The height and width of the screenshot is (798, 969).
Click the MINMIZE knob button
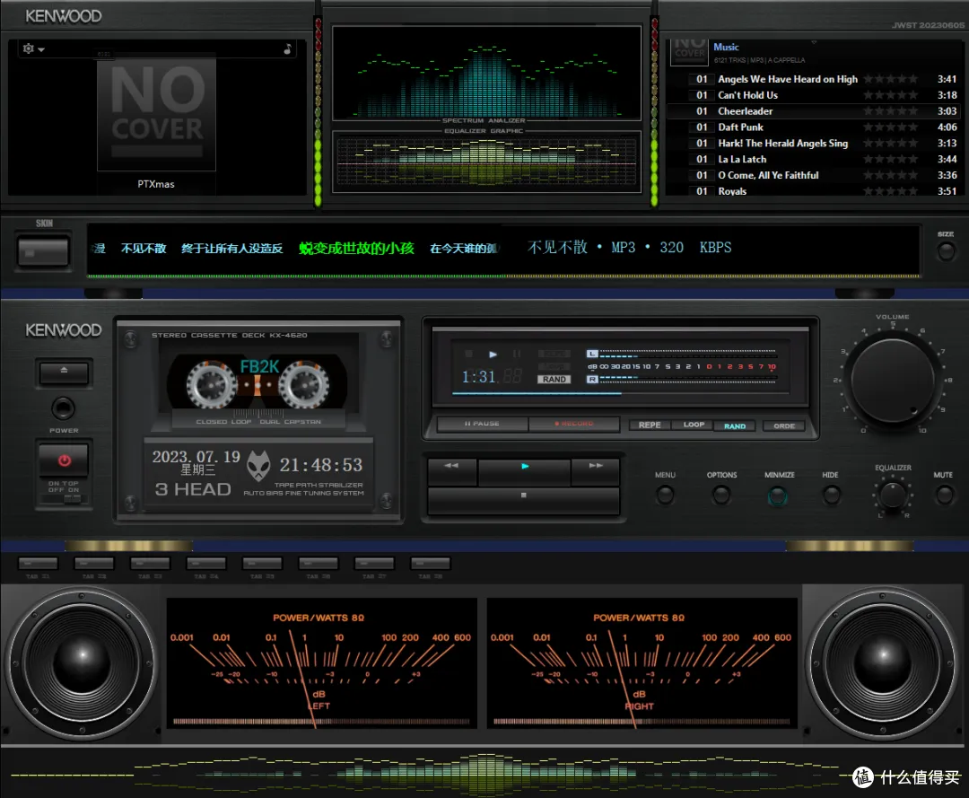pyautogui.click(x=777, y=495)
